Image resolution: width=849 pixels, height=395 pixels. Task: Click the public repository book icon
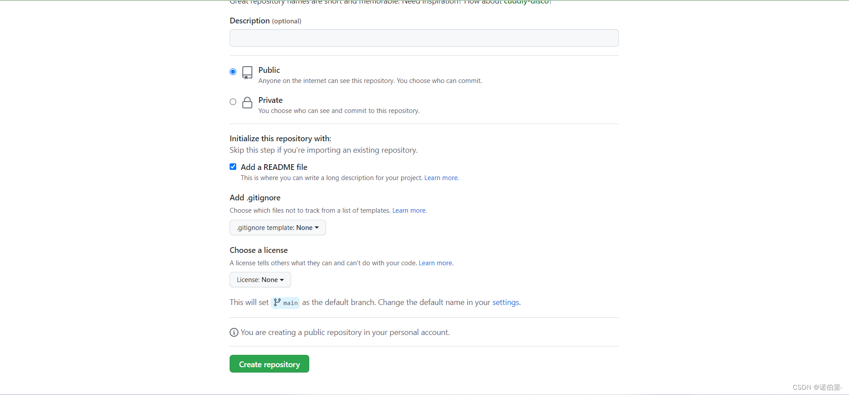click(247, 72)
